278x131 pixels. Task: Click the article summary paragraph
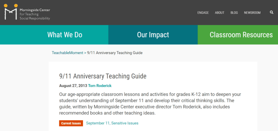point(150,104)
